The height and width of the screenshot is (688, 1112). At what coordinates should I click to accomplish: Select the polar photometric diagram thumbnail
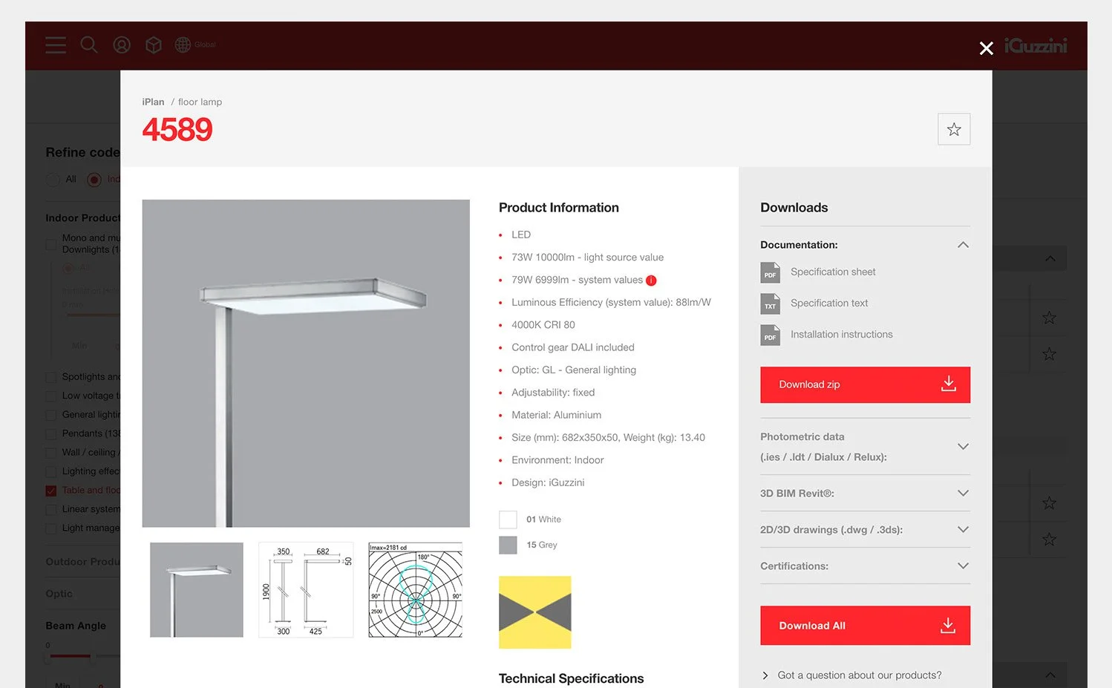click(416, 590)
